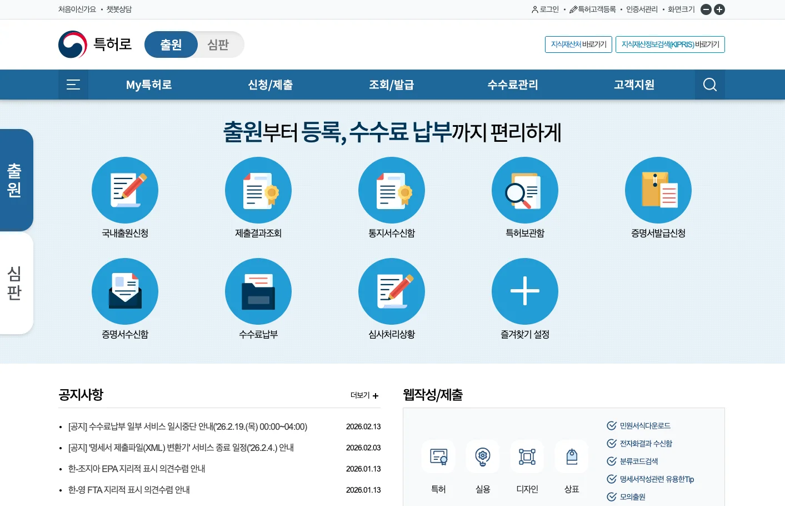Open the 통지서수신함 notification inbox icon
Screen dimensions: 785x506
pos(392,190)
